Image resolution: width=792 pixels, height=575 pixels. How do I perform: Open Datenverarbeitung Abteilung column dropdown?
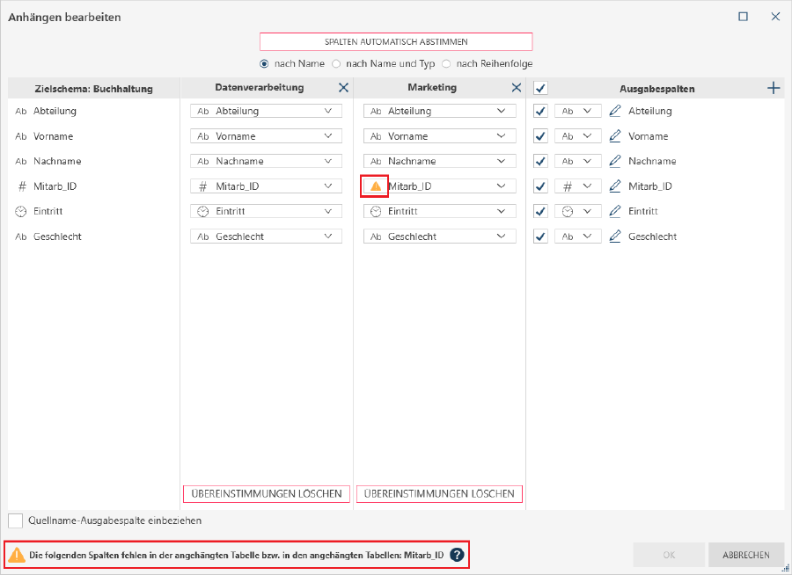click(x=329, y=112)
